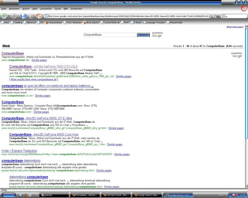Switch to the 404 Not Found taskbar window
Image resolution: width=248 pixels, height=198 pixels.
[116, 195]
